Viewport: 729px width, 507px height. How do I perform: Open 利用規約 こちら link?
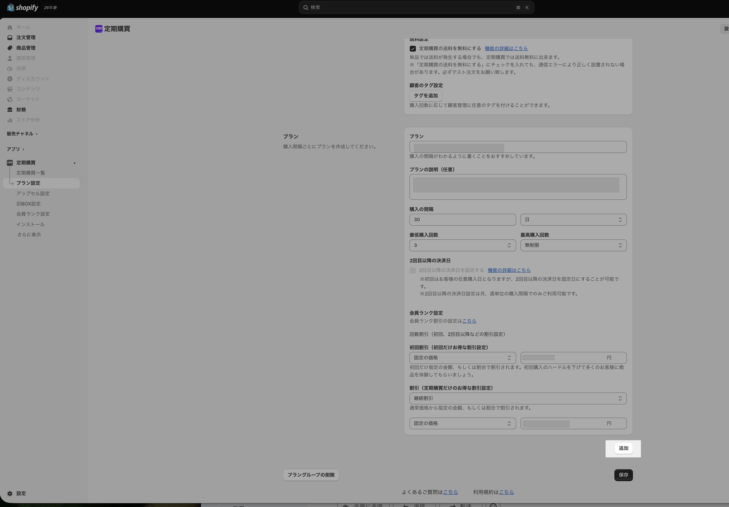pyautogui.click(x=506, y=492)
